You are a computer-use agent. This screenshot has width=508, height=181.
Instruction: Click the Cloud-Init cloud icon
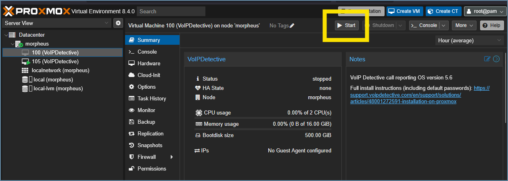pos(131,75)
